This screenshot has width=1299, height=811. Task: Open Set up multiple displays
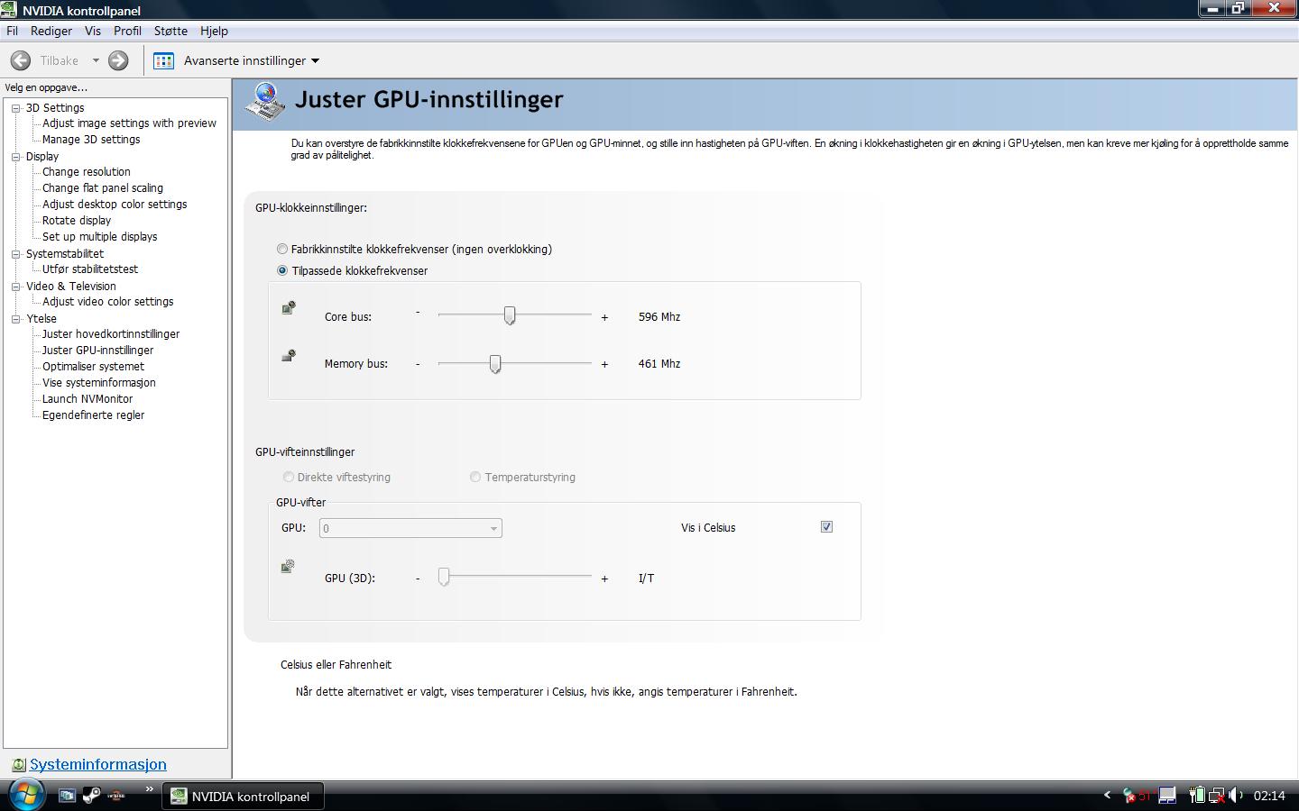[99, 237]
